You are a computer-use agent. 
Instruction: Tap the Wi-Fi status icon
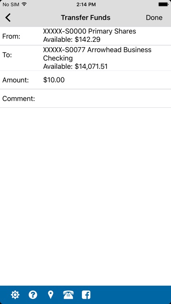[24, 4]
